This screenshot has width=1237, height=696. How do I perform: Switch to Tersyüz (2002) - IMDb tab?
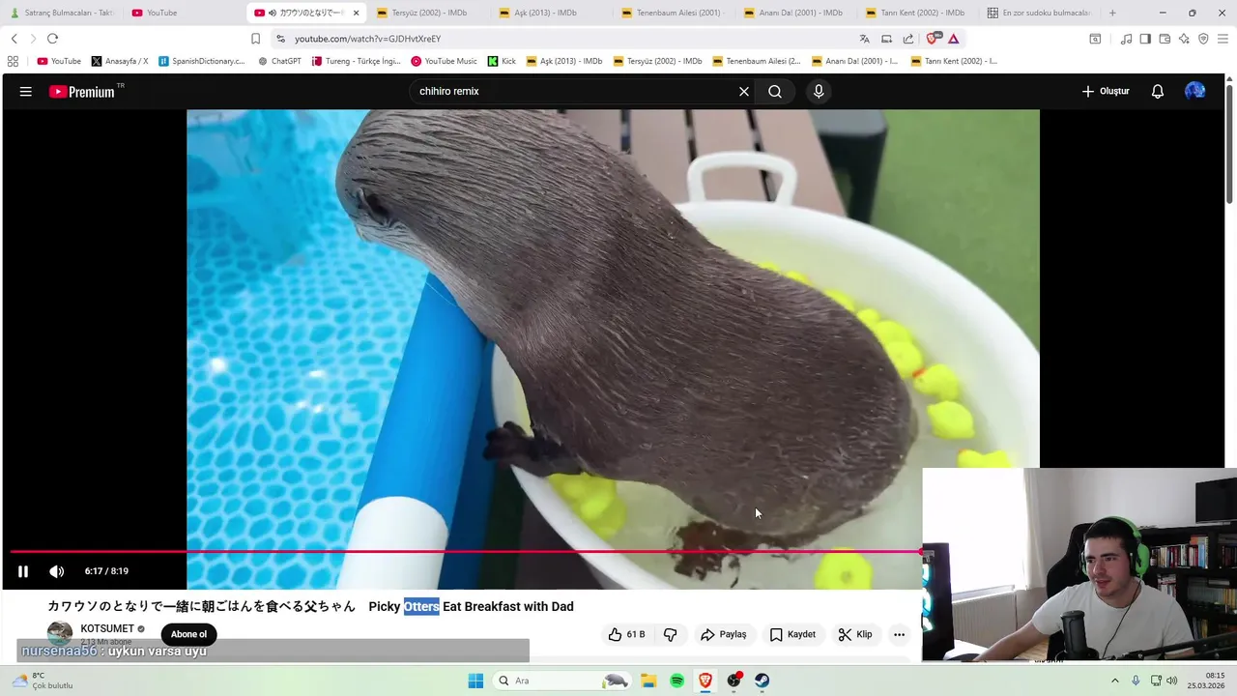click(x=427, y=13)
